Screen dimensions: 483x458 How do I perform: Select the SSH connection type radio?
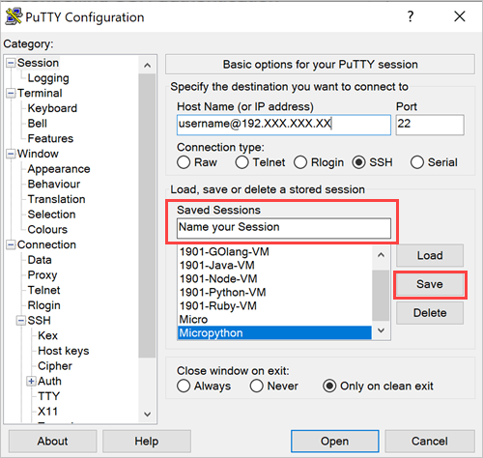pyautogui.click(x=358, y=162)
